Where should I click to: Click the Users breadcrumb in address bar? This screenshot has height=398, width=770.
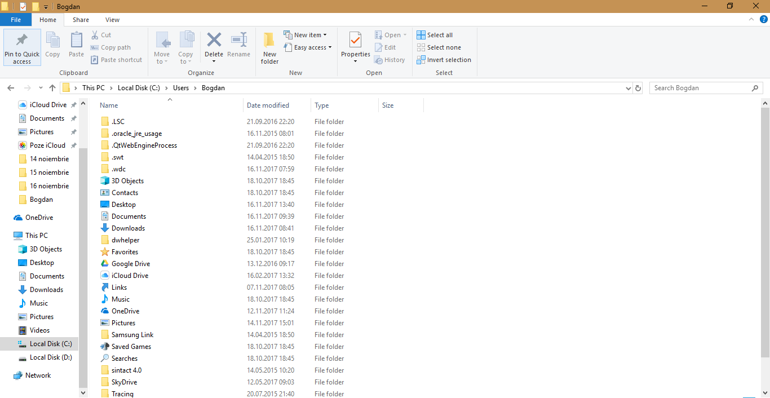pyautogui.click(x=181, y=88)
